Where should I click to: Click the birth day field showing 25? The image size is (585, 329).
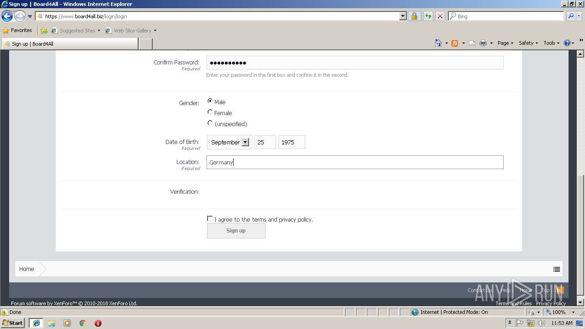265,142
